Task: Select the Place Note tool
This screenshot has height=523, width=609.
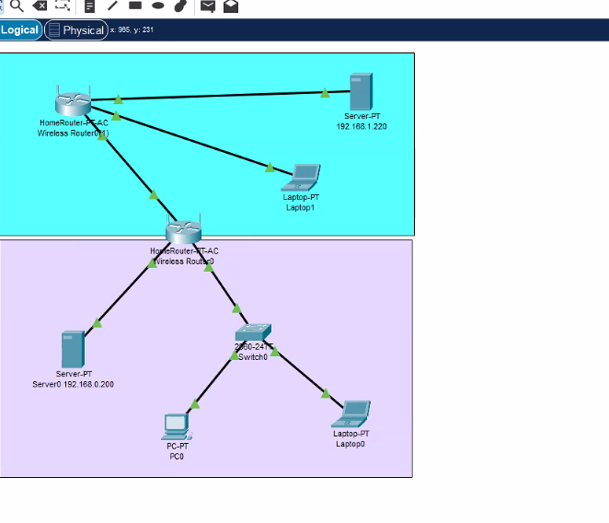Action: (x=90, y=6)
